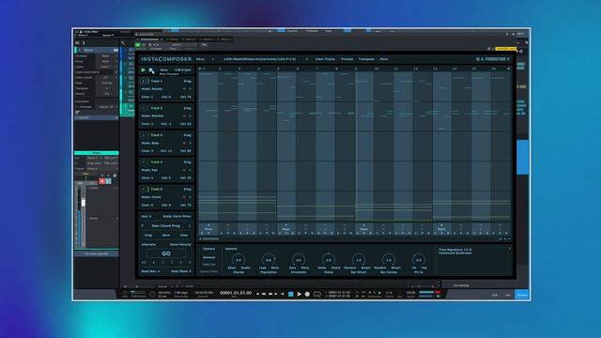
Task: Click the red record-arm button in inspector
Action: 102,181
